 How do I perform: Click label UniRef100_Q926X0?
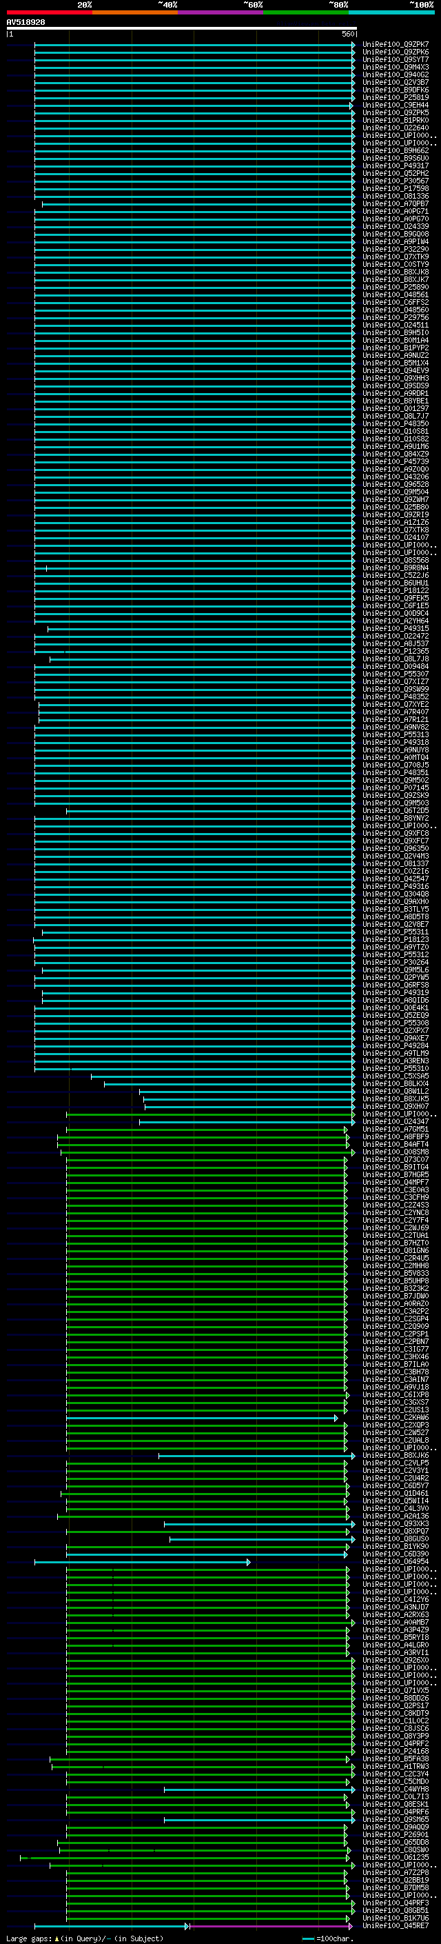(x=396, y=1661)
